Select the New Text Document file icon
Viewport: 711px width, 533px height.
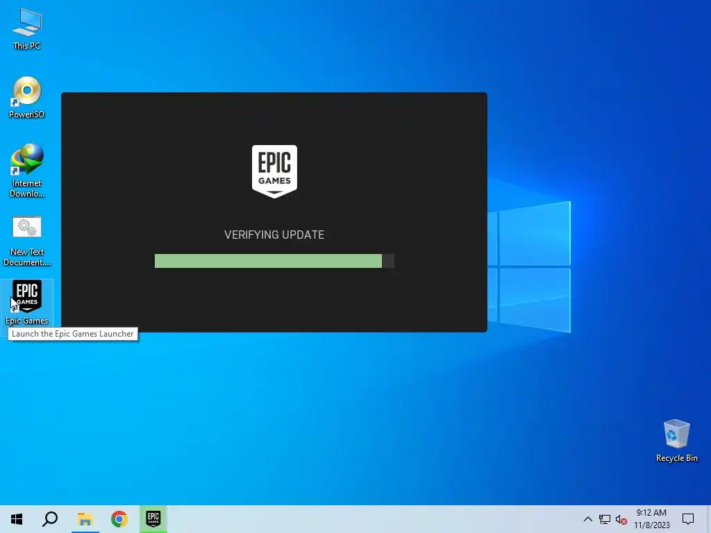[x=27, y=241]
